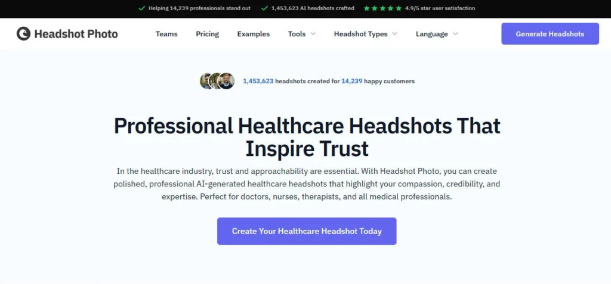611x284 pixels.
Task: Expand the Tools dropdown menu
Action: click(301, 34)
